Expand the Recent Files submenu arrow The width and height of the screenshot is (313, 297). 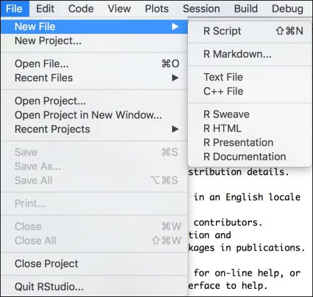[x=175, y=78]
